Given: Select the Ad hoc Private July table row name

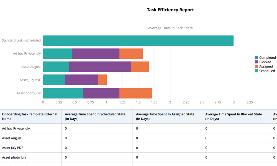Looking at the screenshot, I should click(x=16, y=128).
